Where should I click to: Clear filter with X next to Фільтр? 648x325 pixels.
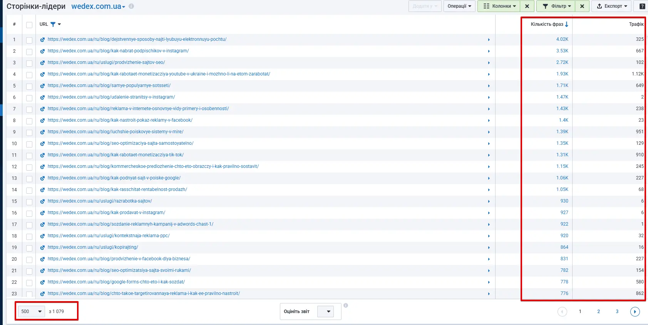(x=582, y=6)
